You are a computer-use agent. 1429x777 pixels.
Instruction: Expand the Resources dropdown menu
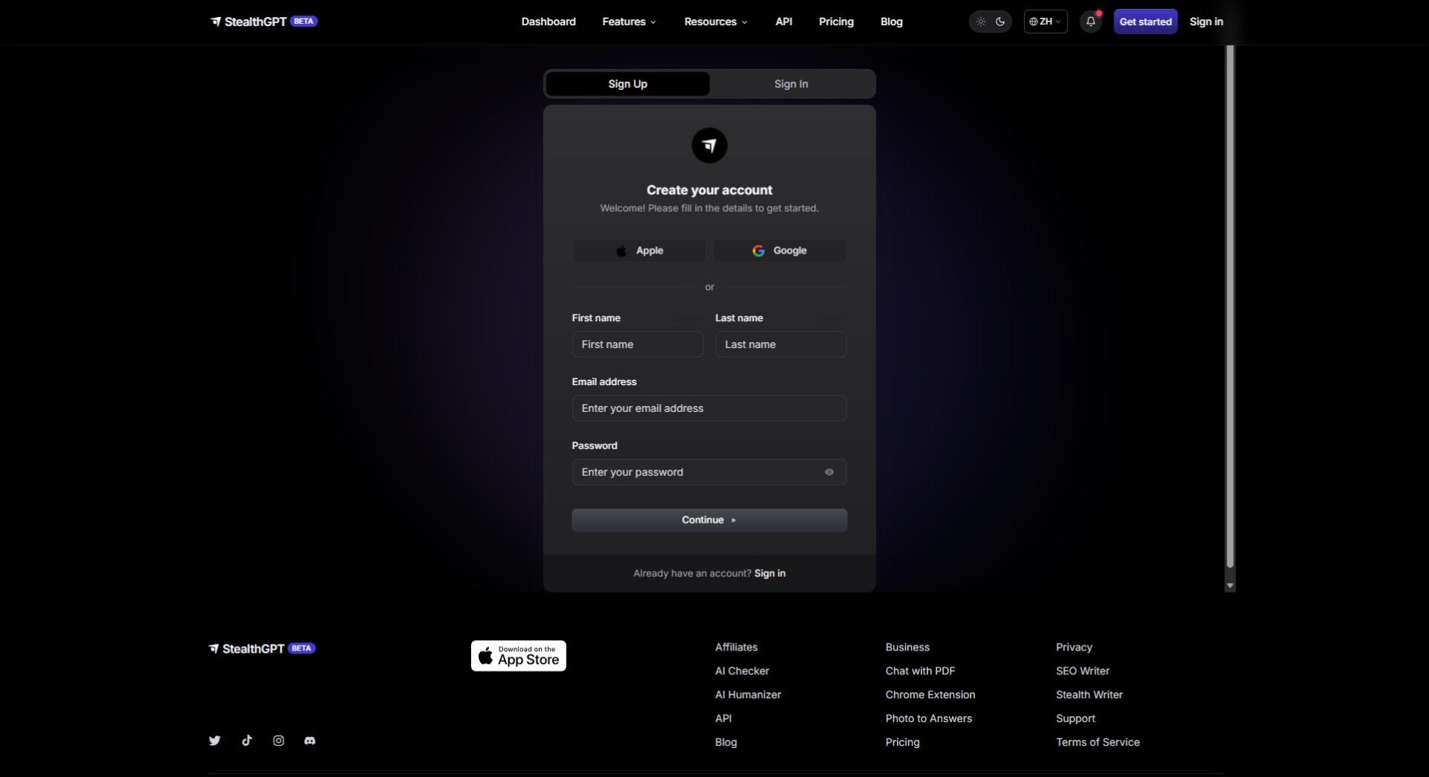[715, 22]
